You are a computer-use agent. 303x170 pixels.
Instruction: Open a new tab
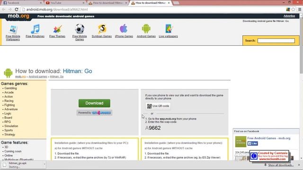tap(176, 3)
